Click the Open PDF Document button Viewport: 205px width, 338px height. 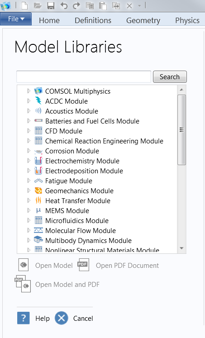coord(118,265)
